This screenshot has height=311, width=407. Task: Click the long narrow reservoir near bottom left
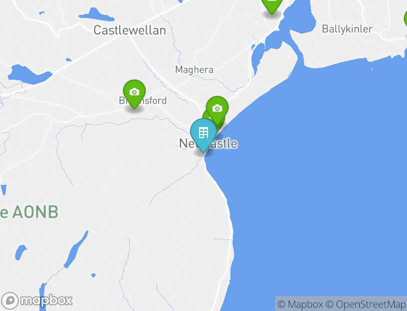point(76,250)
